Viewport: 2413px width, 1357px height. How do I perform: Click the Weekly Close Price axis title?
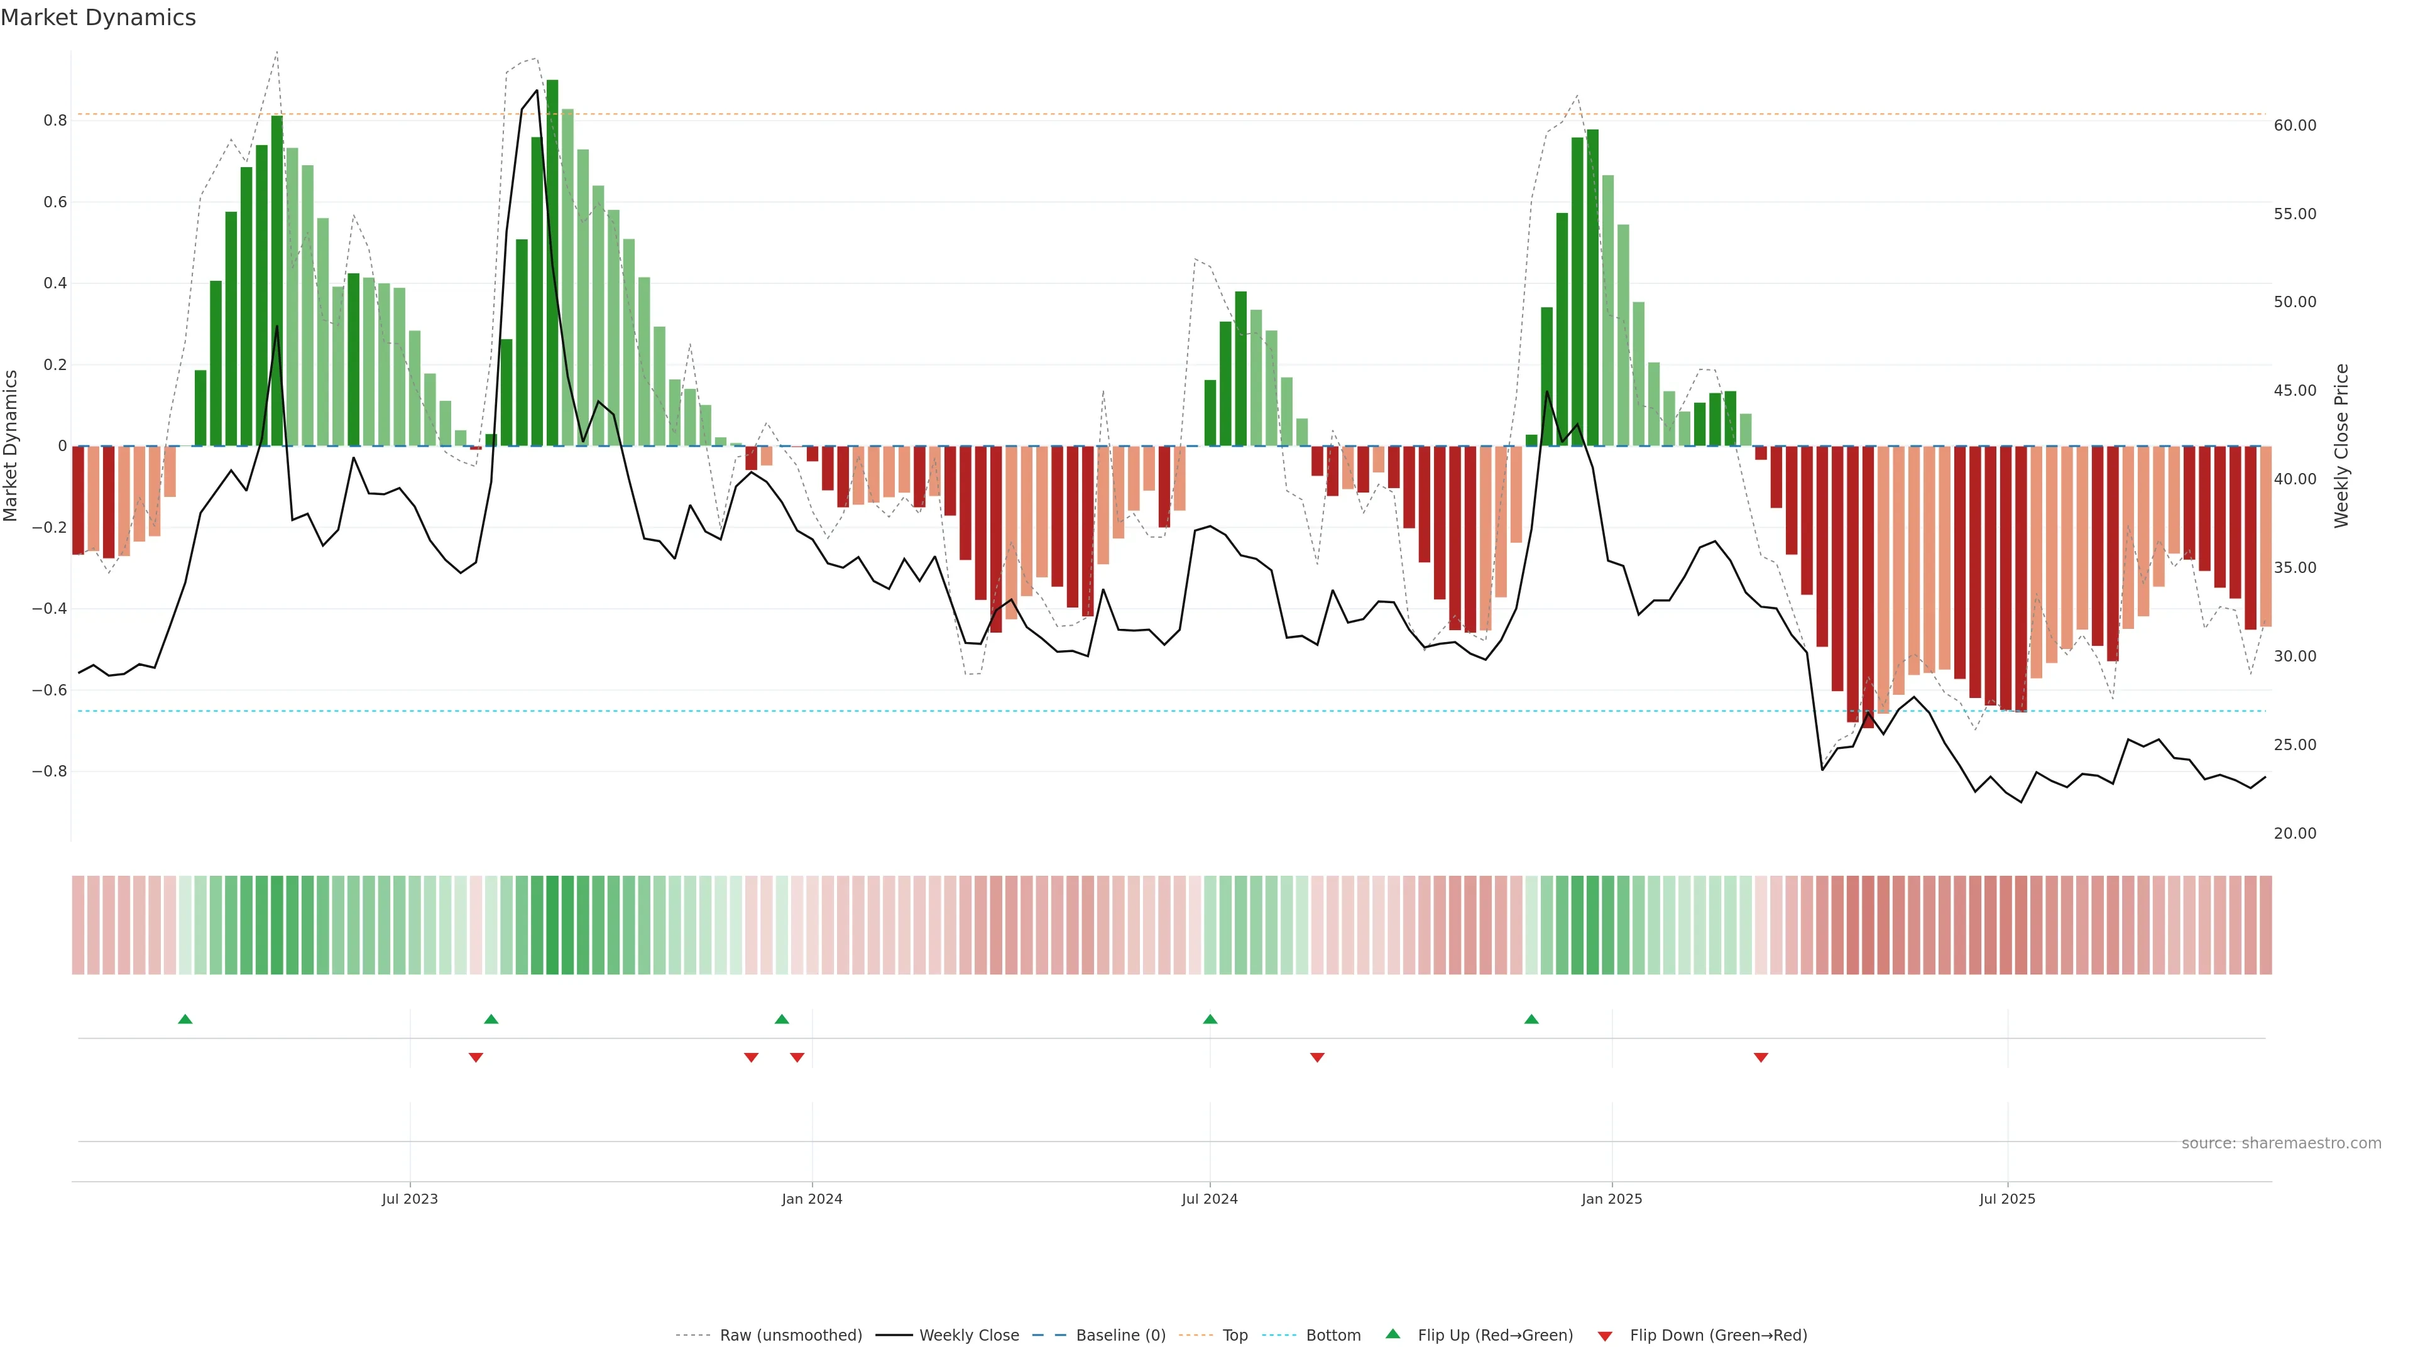pyautogui.click(x=2341, y=446)
